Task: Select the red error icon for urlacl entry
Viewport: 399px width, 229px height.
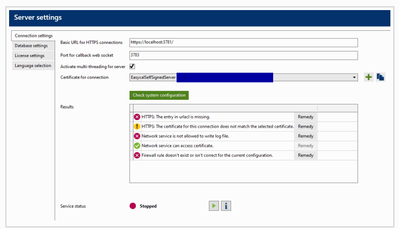Action: [137, 117]
